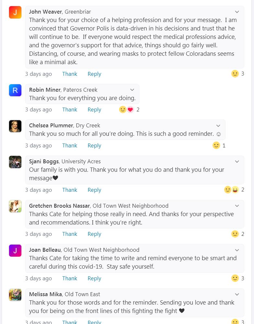Open dropdown on John Weaver's comment

point(237,12)
